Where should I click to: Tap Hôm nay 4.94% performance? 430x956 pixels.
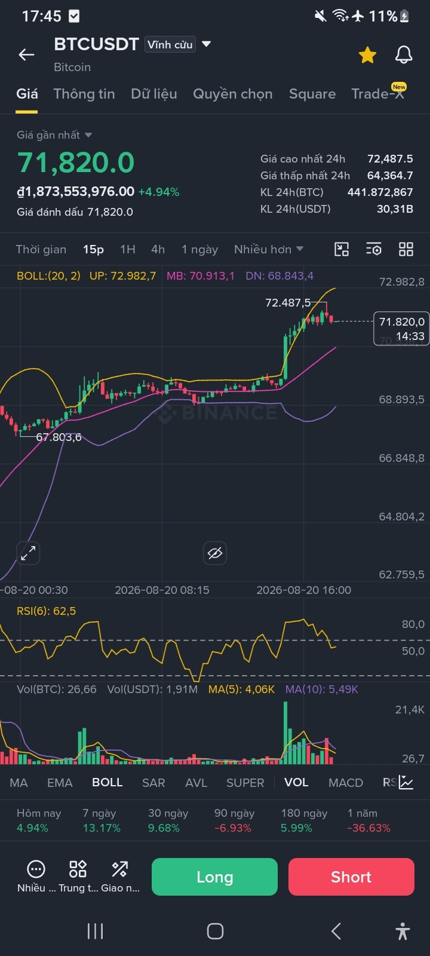click(x=39, y=820)
